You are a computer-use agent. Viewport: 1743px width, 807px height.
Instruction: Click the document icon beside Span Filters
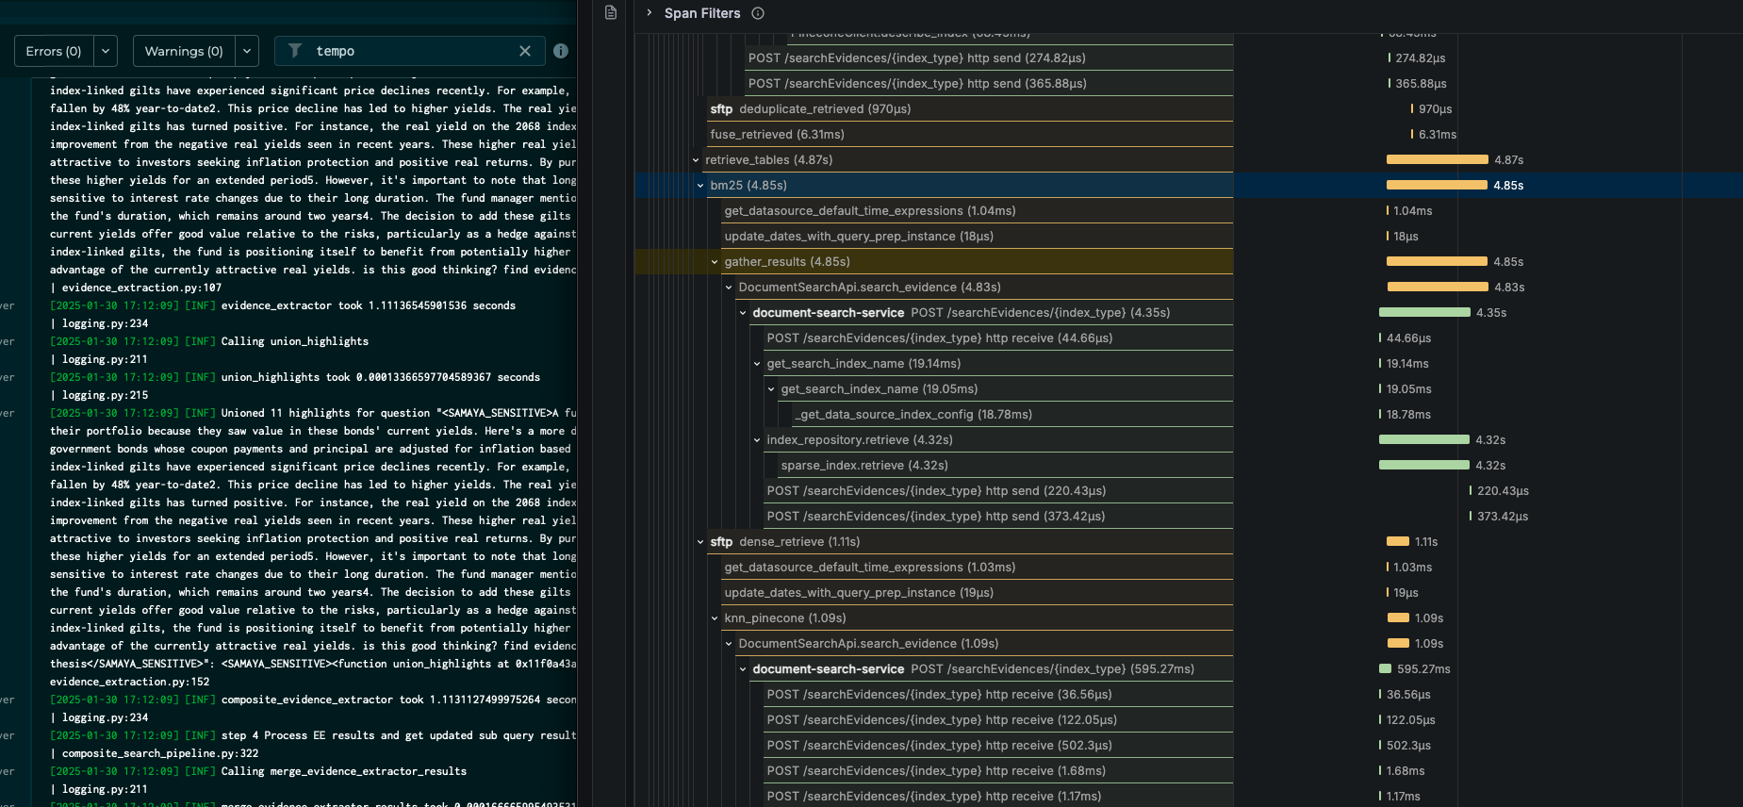[x=611, y=13]
